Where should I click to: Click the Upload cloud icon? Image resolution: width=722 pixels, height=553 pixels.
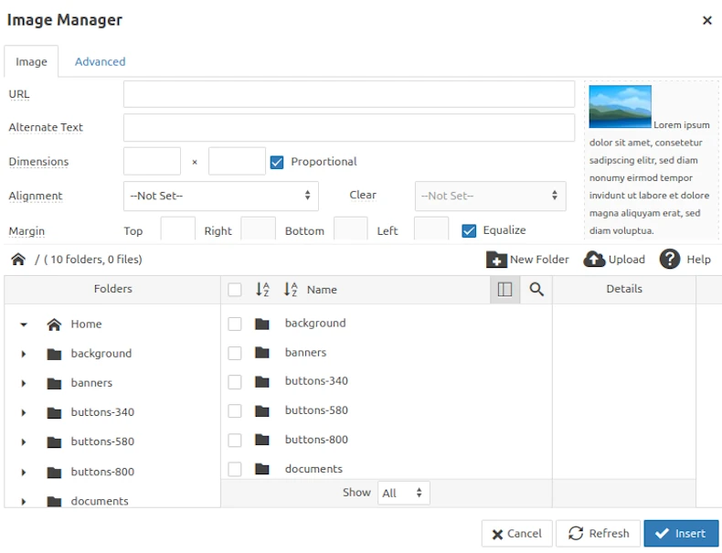594,260
